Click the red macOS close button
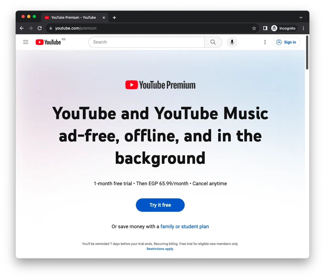 [23, 16]
